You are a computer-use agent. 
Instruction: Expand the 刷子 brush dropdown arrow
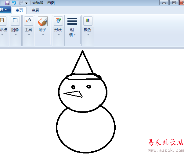(43, 35)
